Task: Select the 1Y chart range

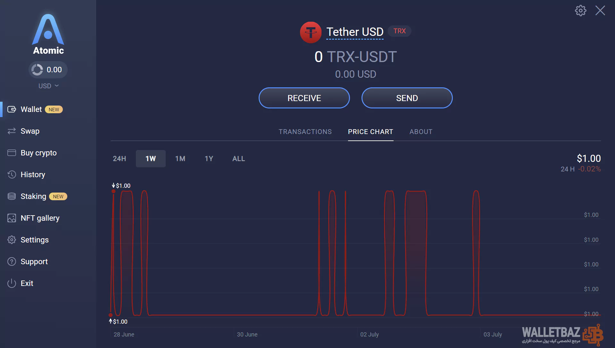Action: (x=209, y=159)
